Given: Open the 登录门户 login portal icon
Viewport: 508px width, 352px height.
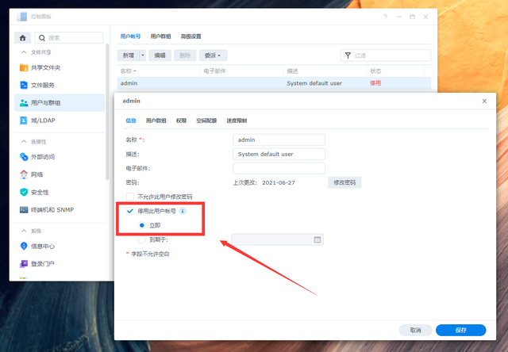Looking at the screenshot, I should 24,264.
